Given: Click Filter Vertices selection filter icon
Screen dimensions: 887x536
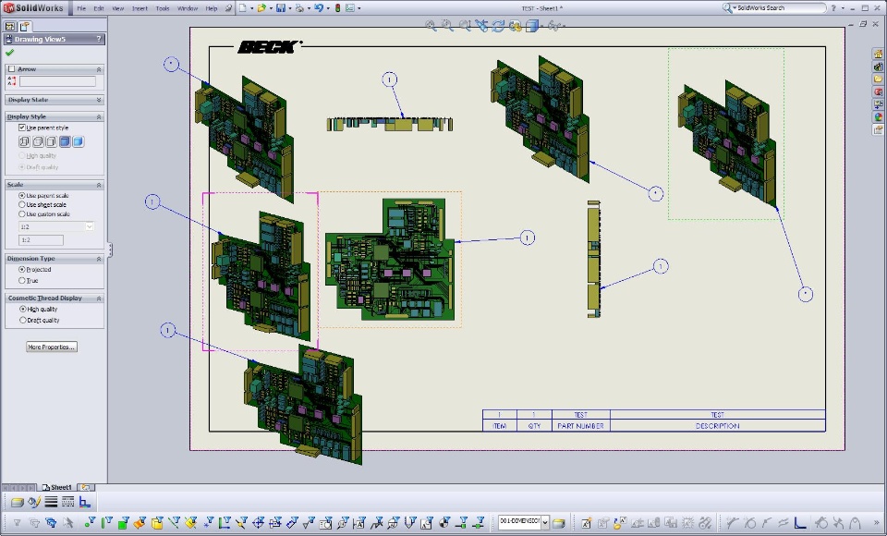Looking at the screenshot, I should [90, 522].
